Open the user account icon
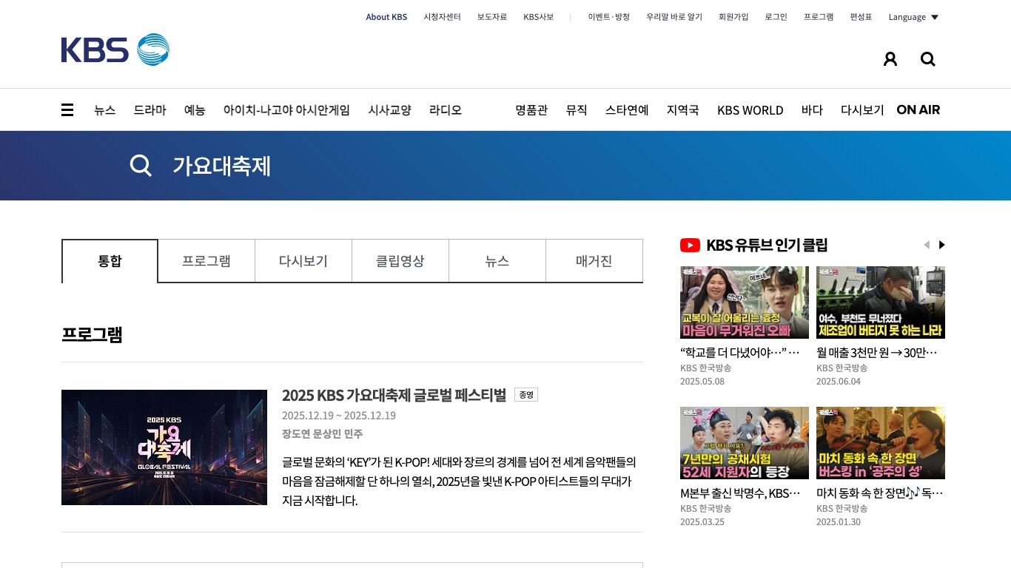Image resolution: width=1011 pixels, height=568 pixels. click(x=890, y=59)
